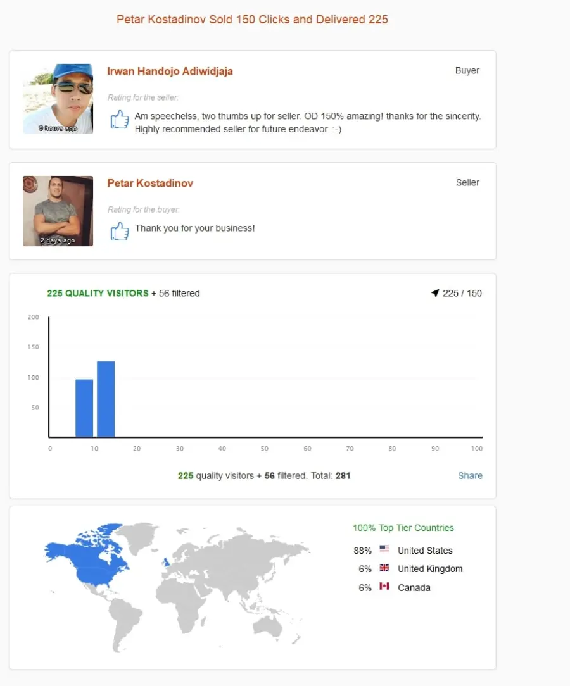Image resolution: width=570 pixels, height=686 pixels.
Task: Click the Irwan Handojo Adiwidjaja name link
Action: 170,72
